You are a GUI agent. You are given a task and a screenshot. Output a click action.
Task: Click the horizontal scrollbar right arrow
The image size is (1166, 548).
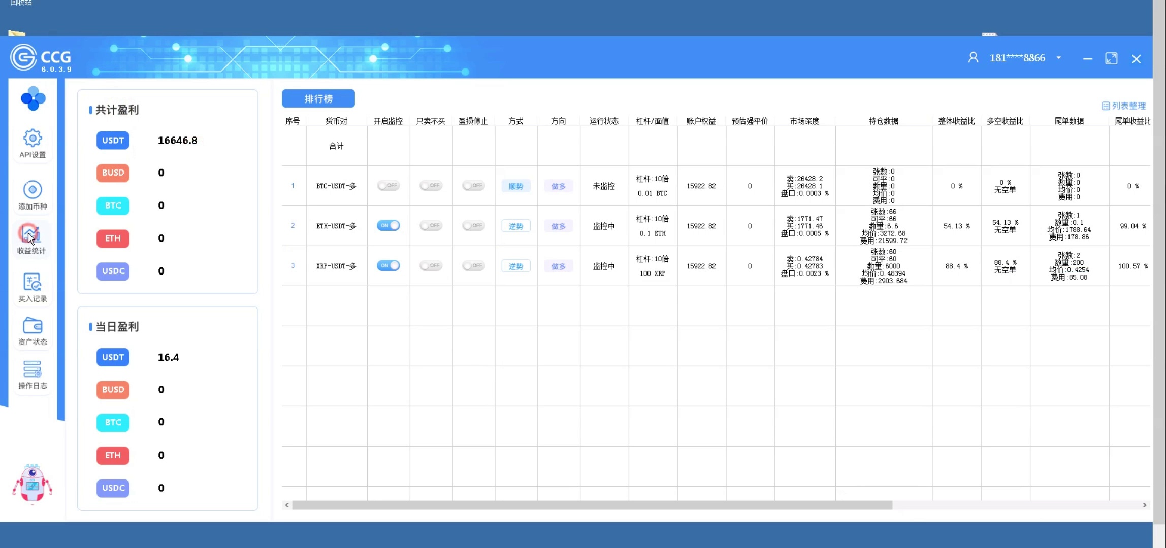1144,505
